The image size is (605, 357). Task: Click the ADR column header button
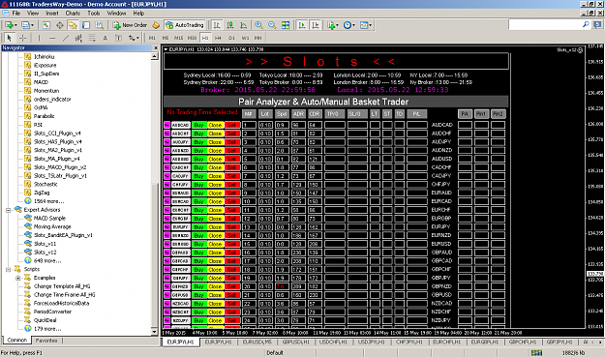click(x=298, y=114)
